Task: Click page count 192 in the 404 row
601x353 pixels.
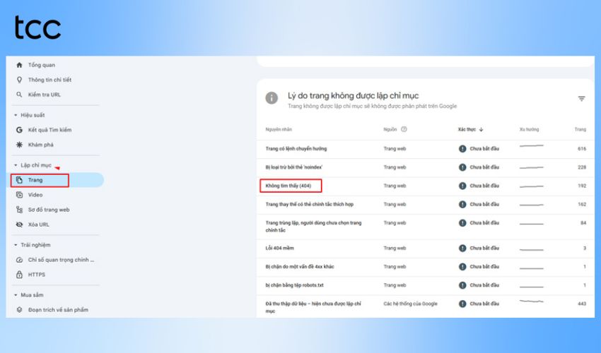Action: (582, 186)
